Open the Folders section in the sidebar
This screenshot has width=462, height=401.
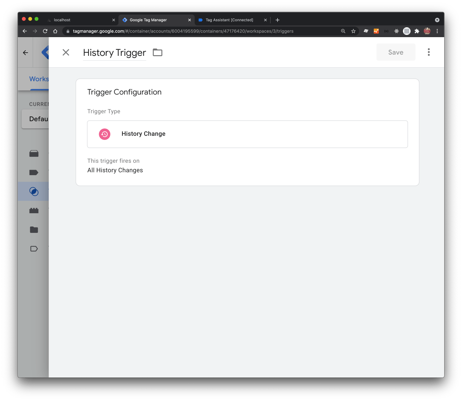tap(34, 229)
